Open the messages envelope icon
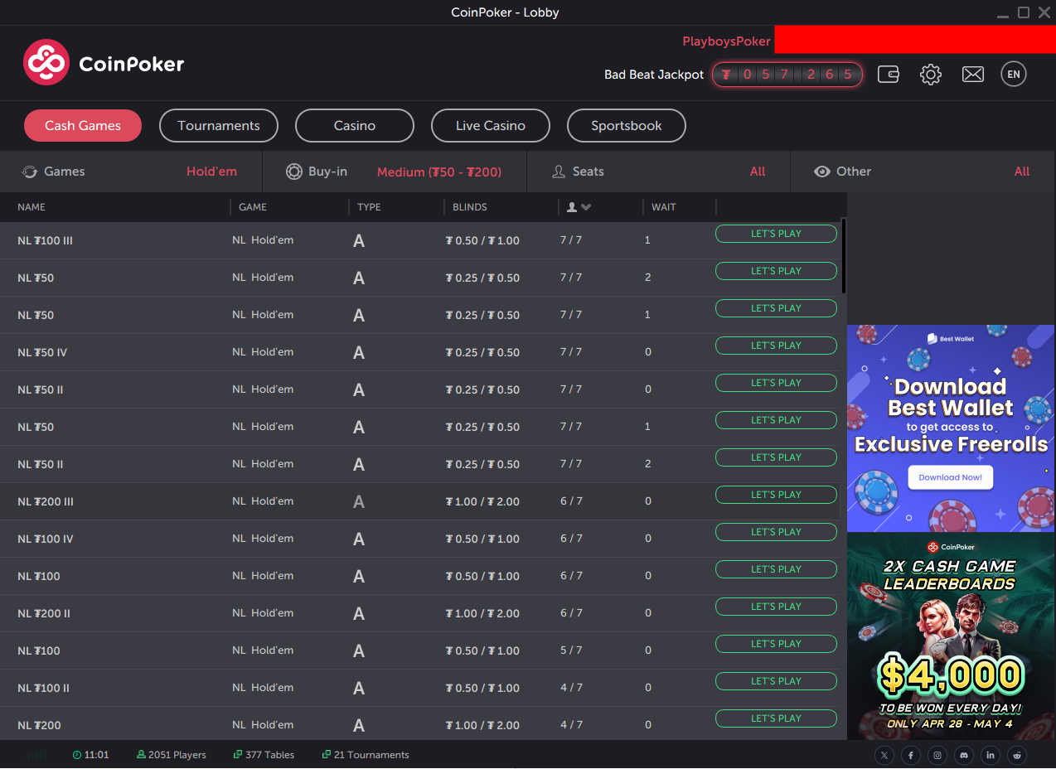 click(972, 74)
